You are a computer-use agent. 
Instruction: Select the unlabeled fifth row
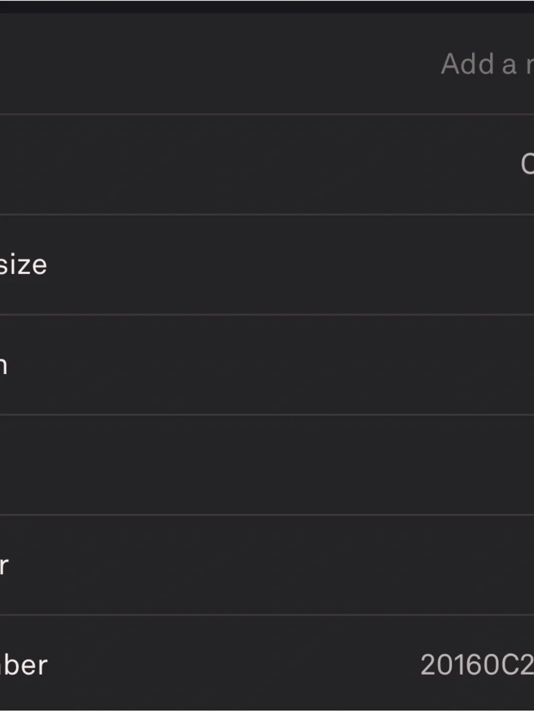tap(267, 465)
